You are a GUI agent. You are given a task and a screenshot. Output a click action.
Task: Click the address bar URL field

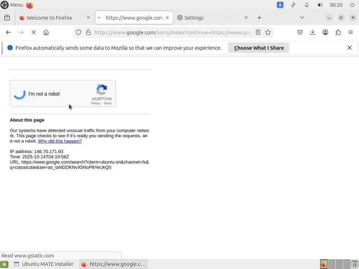(173, 33)
